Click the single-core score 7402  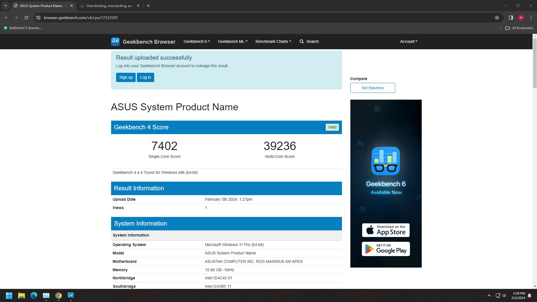pyautogui.click(x=164, y=146)
